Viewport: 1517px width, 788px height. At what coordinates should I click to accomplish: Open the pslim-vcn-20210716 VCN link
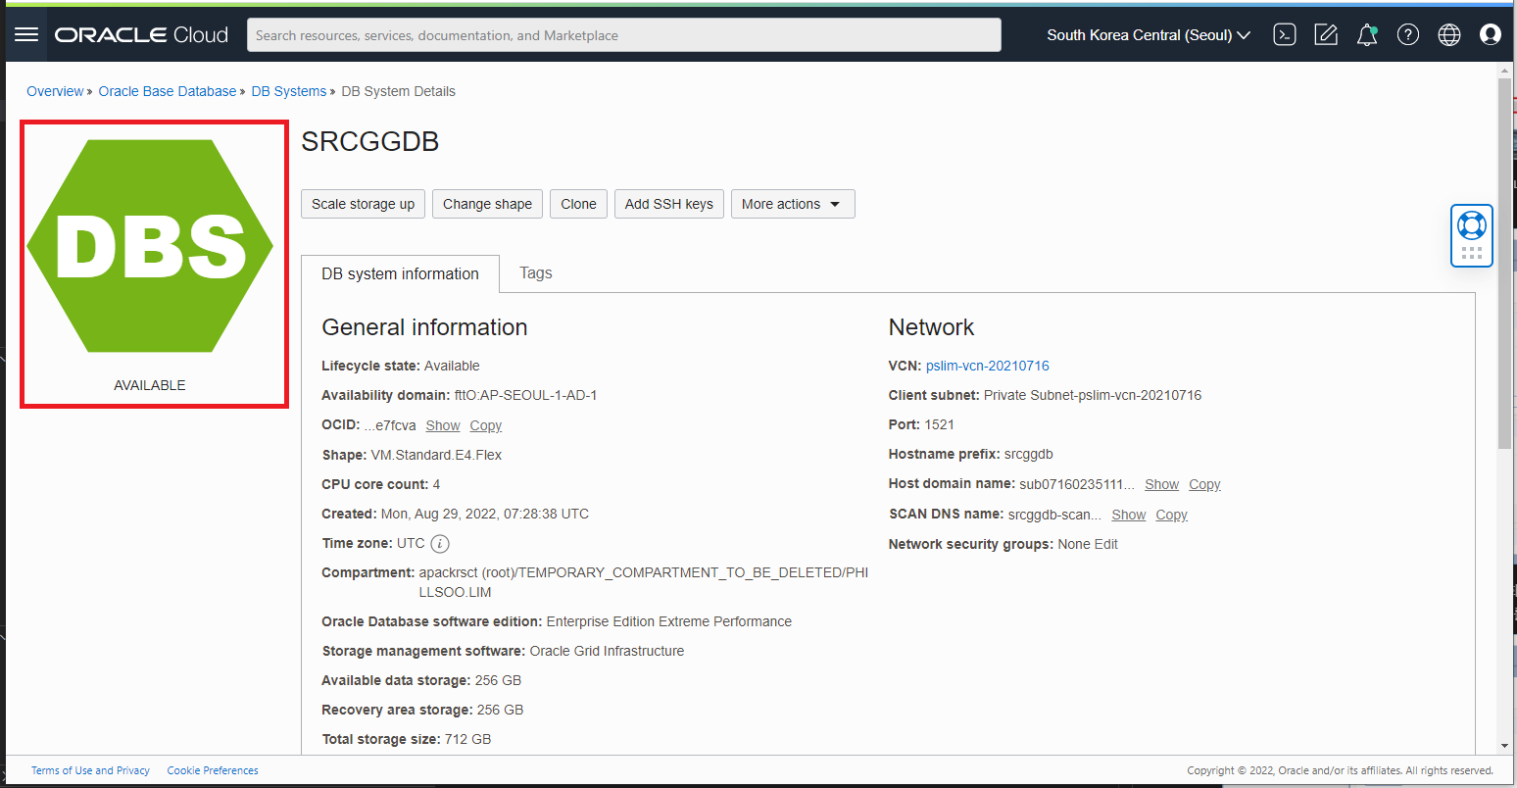988,366
